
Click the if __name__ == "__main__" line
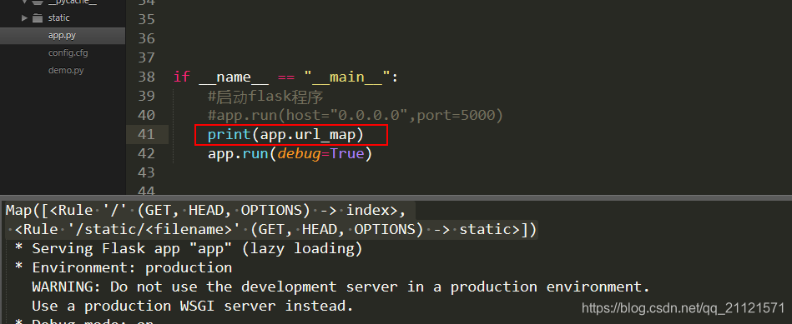[x=286, y=77]
